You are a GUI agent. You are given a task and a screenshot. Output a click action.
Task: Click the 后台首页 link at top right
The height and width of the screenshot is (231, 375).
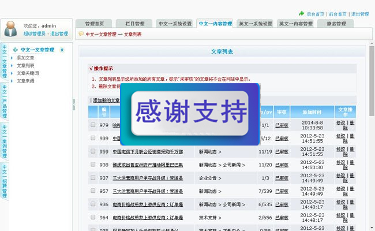coord(316,14)
